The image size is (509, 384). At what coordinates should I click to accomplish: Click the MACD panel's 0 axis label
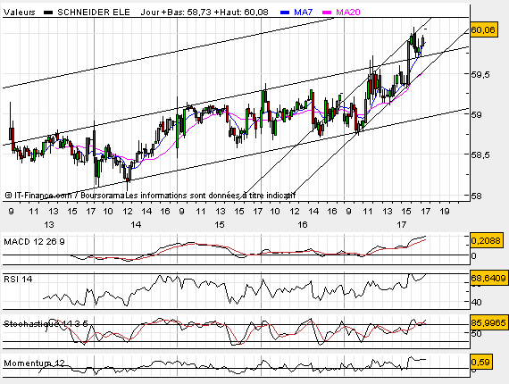coord(474,255)
